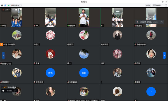The width and height of the screenshot is (168, 101).
Task: Toggle the speaker audio button in toolbar
Action: (15, 5)
